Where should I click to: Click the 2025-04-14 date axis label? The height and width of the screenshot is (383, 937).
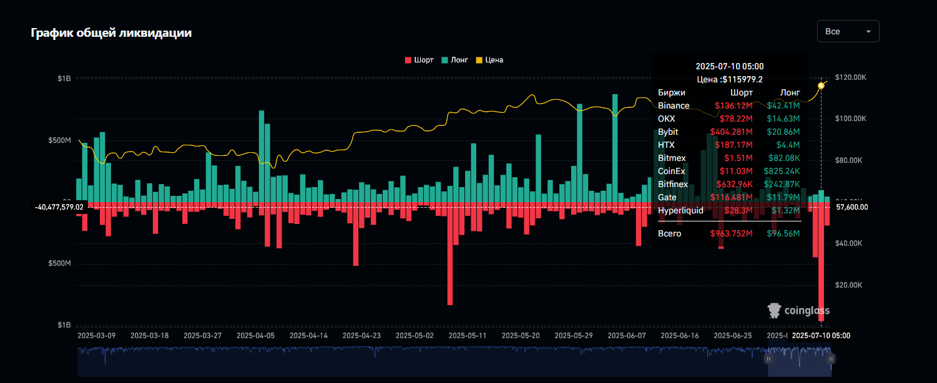(308, 335)
